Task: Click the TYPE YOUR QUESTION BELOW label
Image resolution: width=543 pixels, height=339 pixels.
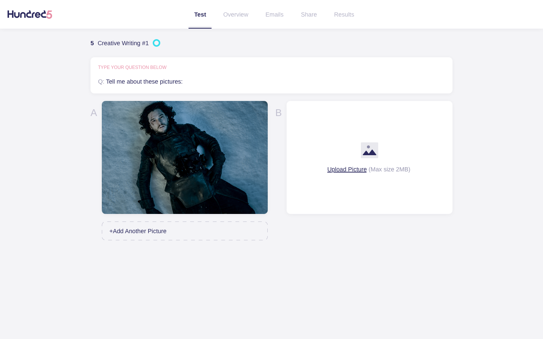Action: pyautogui.click(x=132, y=67)
